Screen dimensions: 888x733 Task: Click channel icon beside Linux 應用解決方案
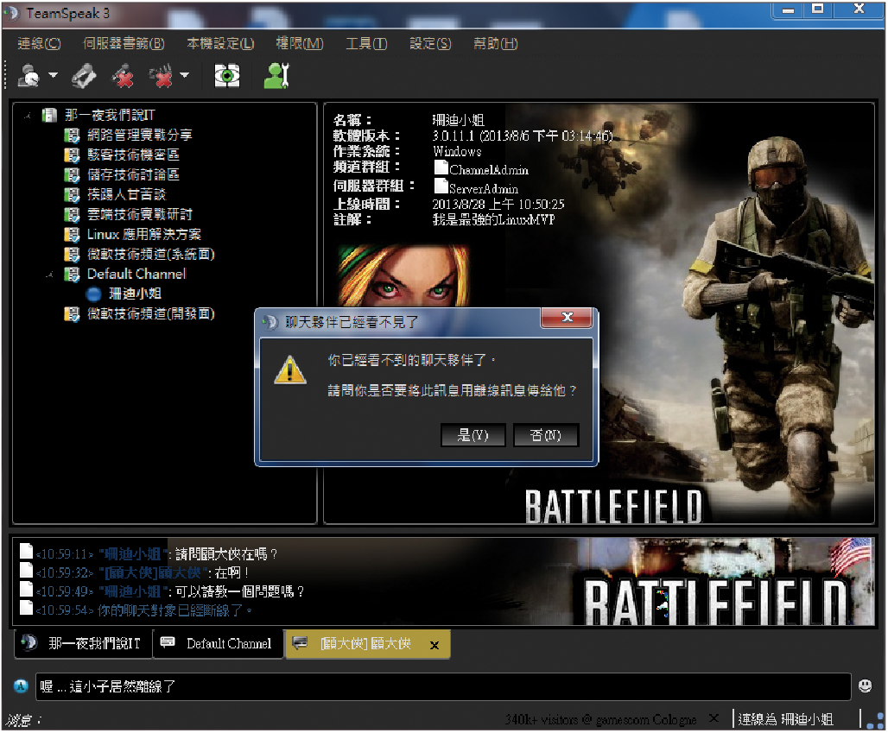tap(72, 234)
